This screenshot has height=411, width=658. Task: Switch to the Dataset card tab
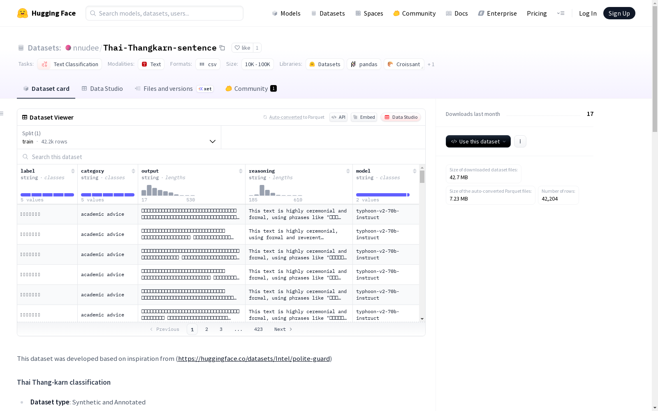[46, 89]
